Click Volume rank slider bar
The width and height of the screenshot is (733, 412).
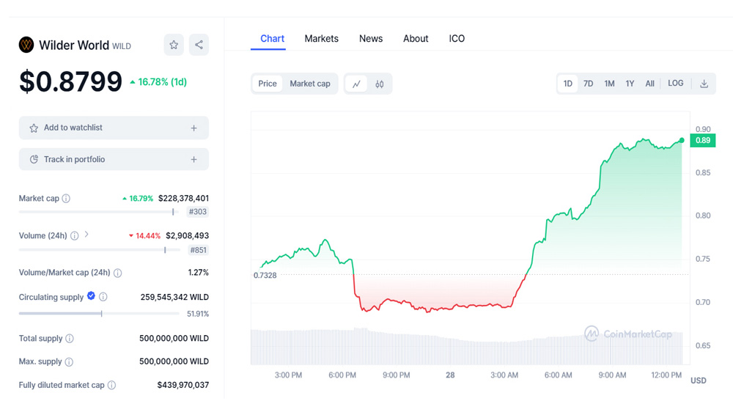point(99,250)
